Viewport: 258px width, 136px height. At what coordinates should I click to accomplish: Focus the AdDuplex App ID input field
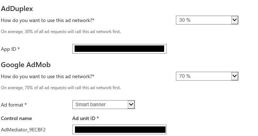[120, 49]
